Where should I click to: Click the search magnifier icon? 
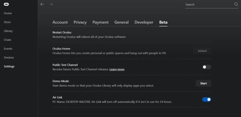coord(236,4)
